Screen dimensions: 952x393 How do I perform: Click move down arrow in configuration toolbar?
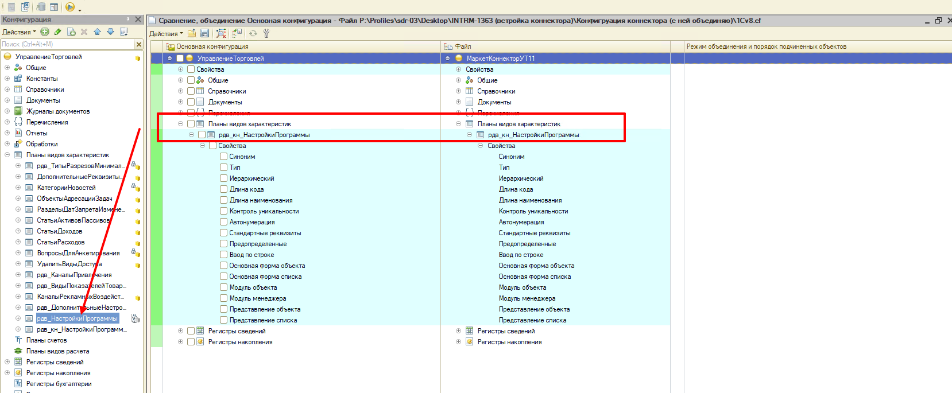(110, 32)
